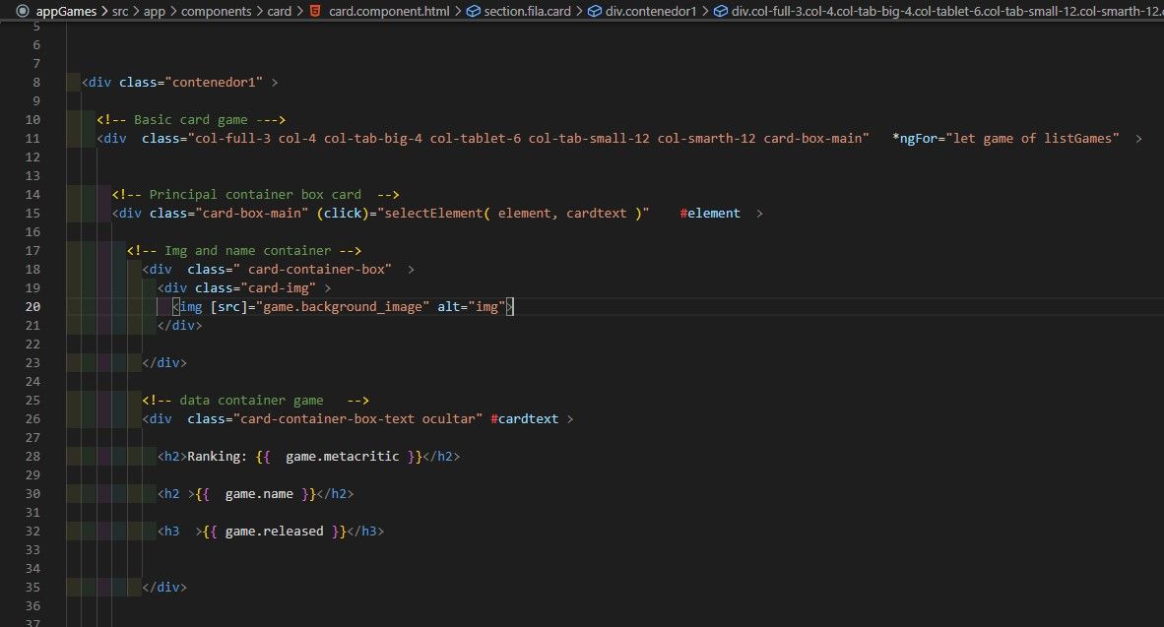Click the closing div tag on line 23

tap(164, 363)
